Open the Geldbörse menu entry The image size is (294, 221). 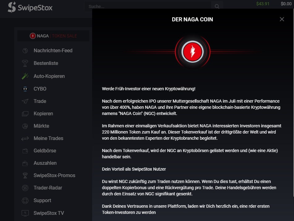(x=45, y=151)
